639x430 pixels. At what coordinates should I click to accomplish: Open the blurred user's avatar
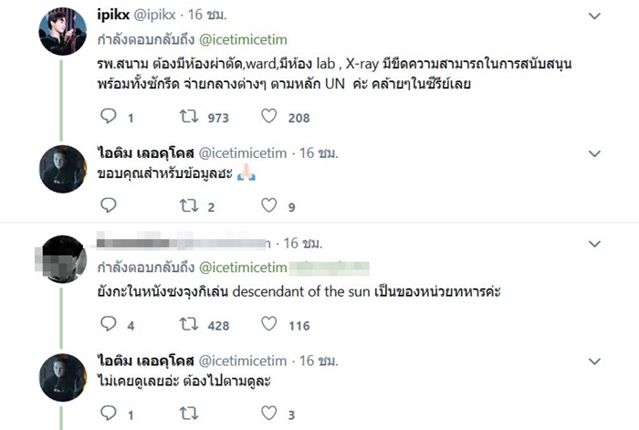tap(62, 258)
